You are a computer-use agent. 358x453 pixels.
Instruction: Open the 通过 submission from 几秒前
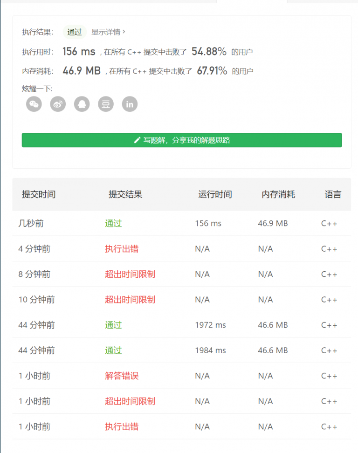click(x=113, y=223)
